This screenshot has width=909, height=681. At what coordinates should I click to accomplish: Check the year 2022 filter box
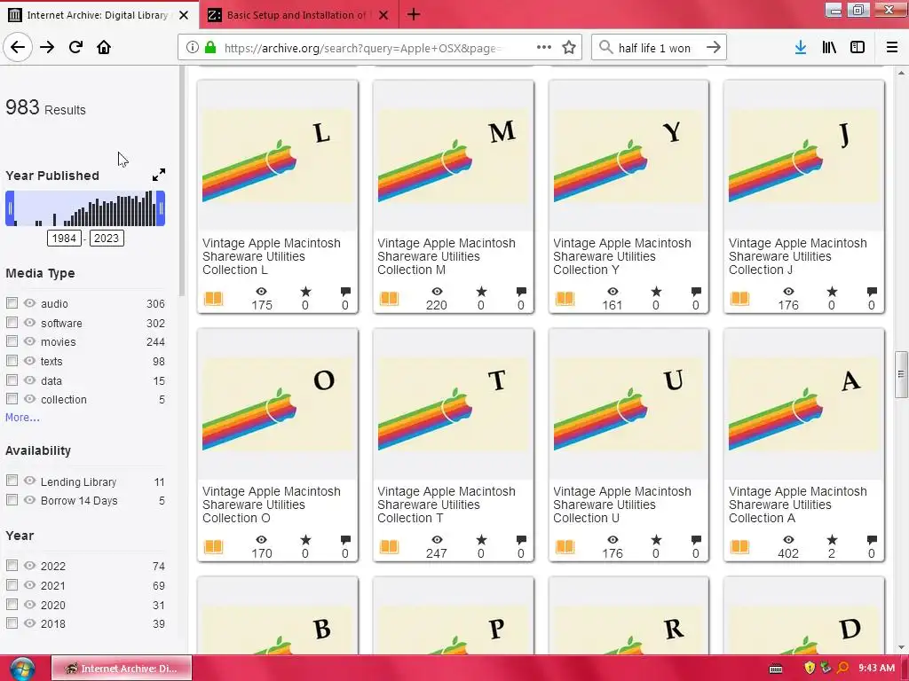coord(12,565)
